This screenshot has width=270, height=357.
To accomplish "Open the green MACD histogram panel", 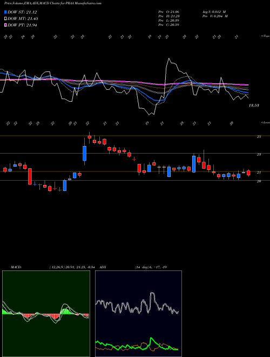I will pyautogui.click(x=46, y=314).
